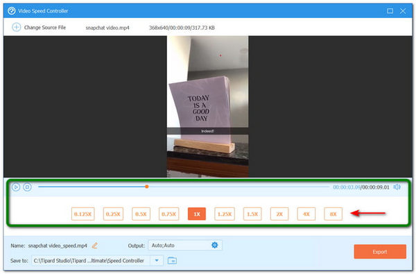Click the Change Source File plus icon
This screenshot has height=274, width=416.
coord(16,27)
